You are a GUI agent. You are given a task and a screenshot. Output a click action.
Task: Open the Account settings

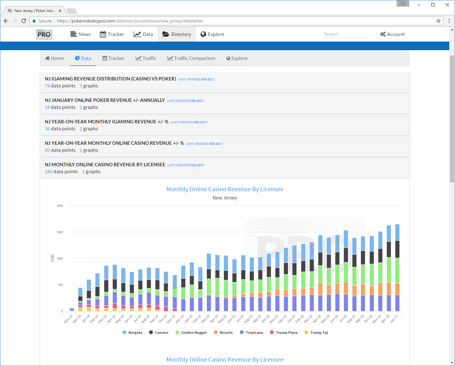(x=392, y=34)
